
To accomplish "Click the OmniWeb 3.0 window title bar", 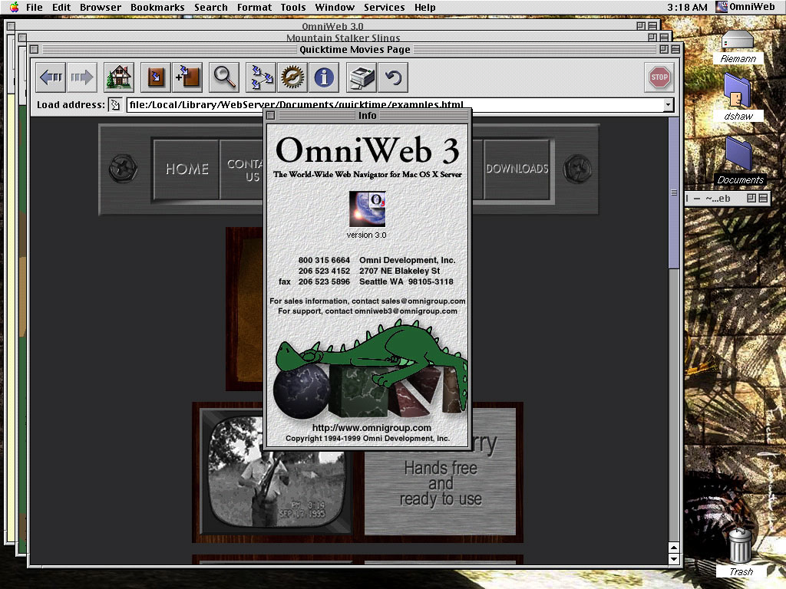I will 332,26.
